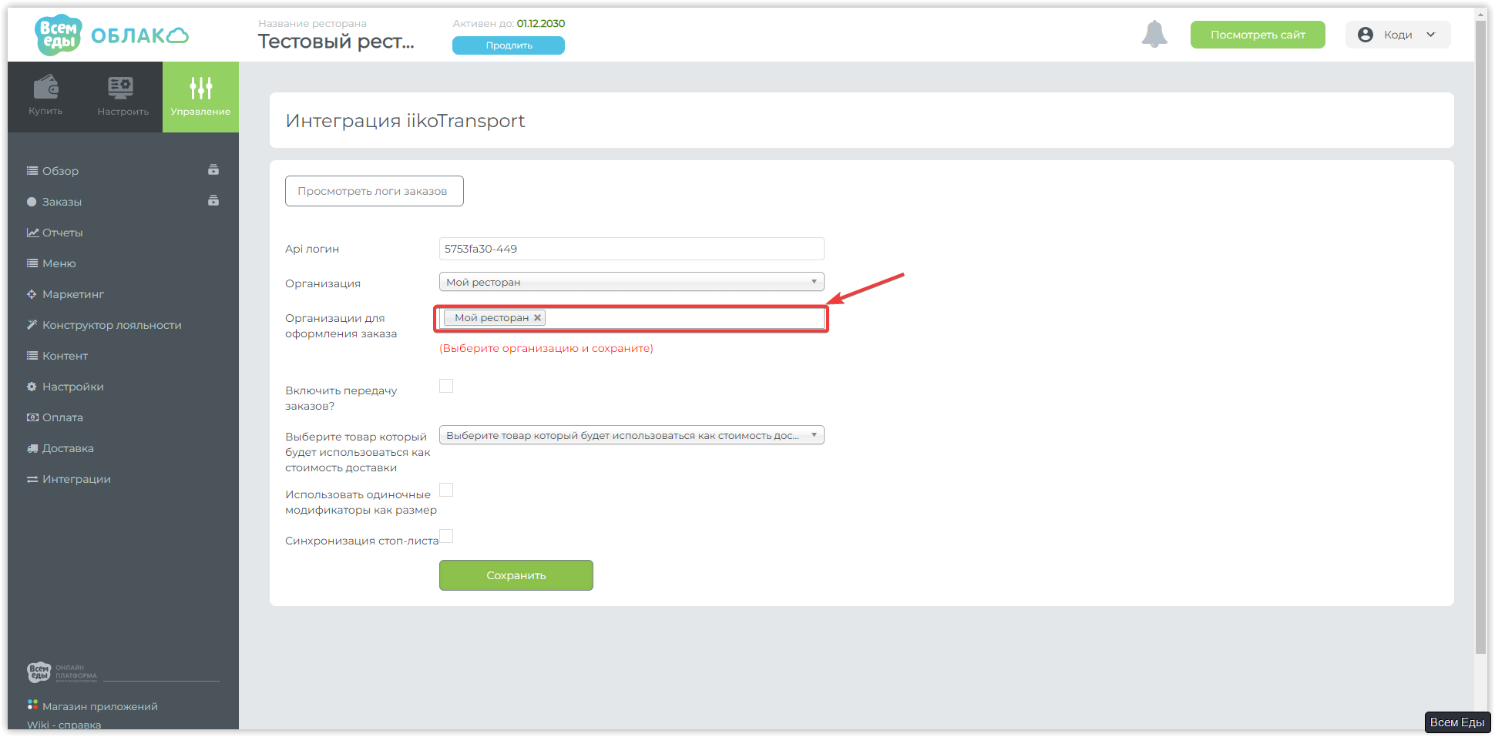This screenshot has width=1495, height=737.
Task: Open Конструктор лояльности
Action: pos(112,325)
